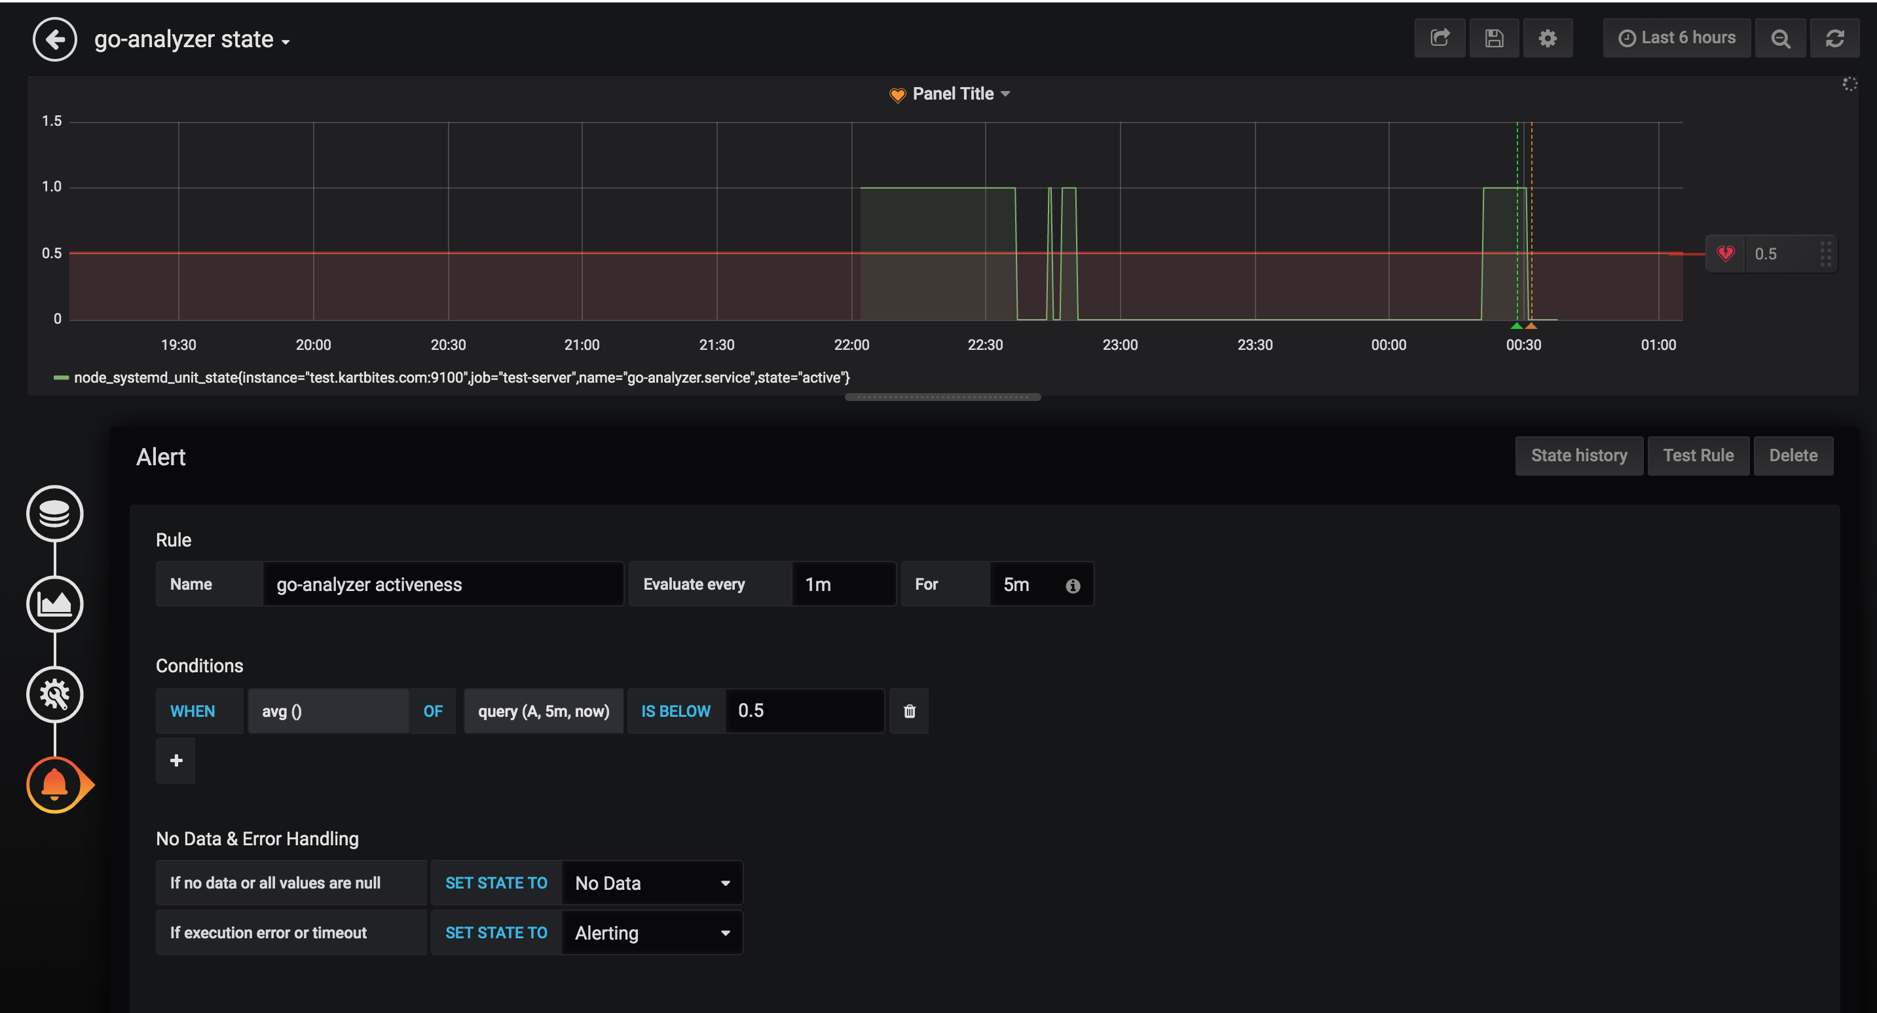Image resolution: width=1877 pixels, height=1013 pixels.
Task: Refresh the dashboard with the refresh icon
Action: 1834,38
